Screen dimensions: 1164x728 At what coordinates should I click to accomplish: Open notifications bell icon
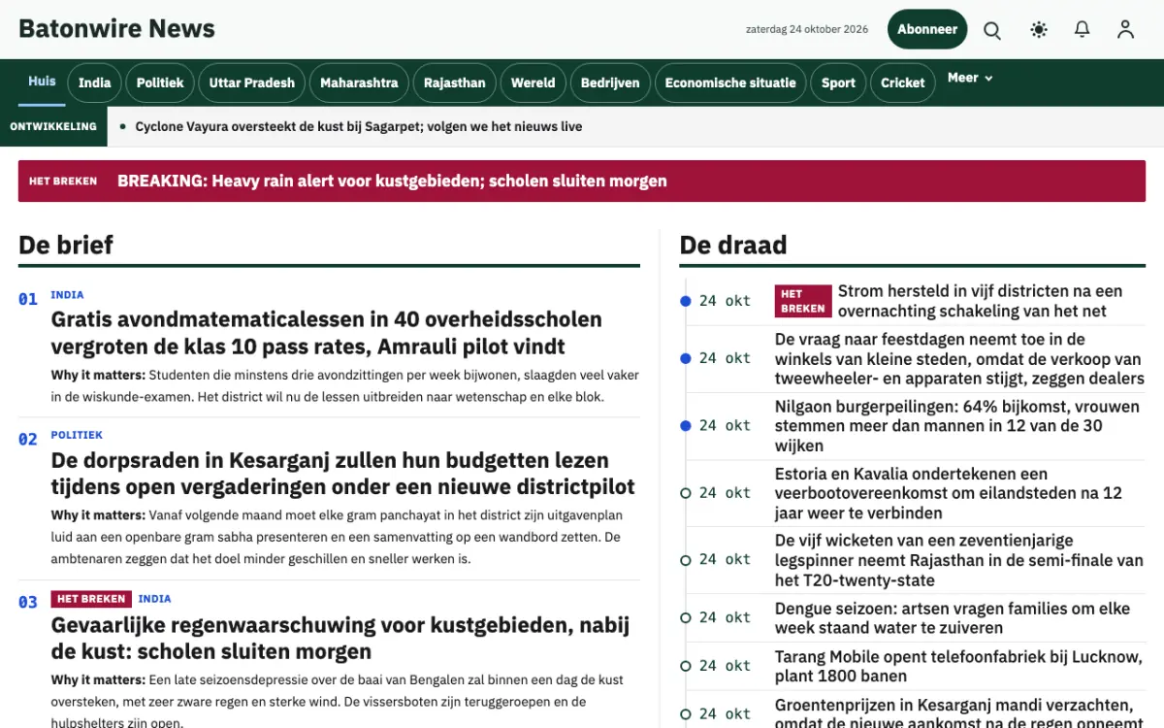pos(1083,30)
